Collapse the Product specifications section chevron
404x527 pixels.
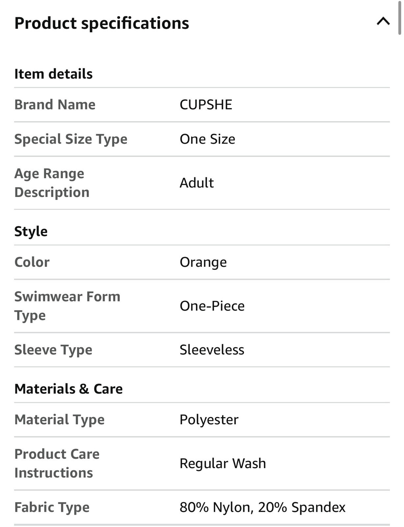(x=383, y=22)
